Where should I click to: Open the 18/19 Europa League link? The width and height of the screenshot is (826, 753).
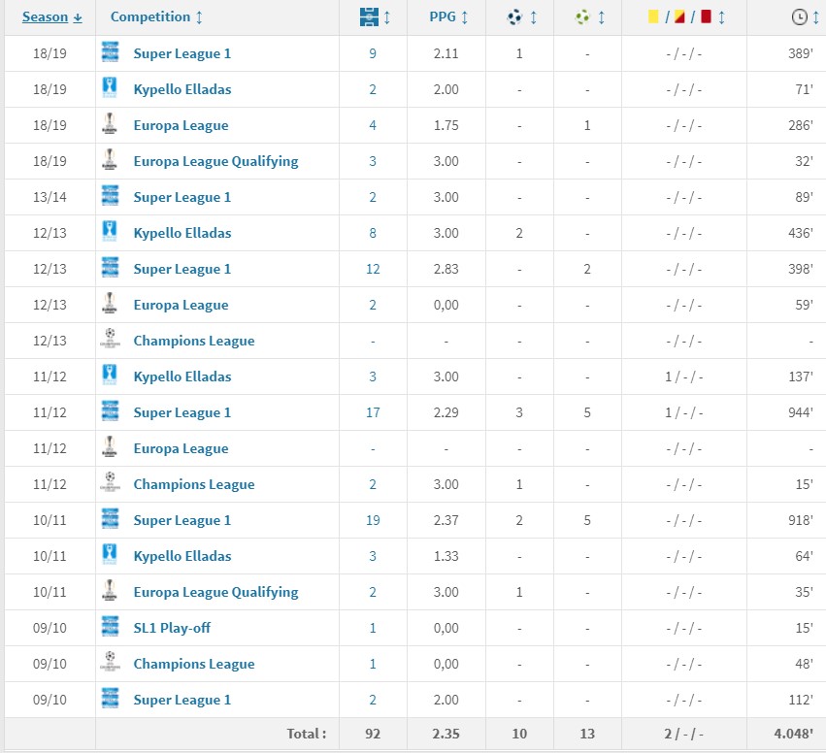[x=182, y=125]
